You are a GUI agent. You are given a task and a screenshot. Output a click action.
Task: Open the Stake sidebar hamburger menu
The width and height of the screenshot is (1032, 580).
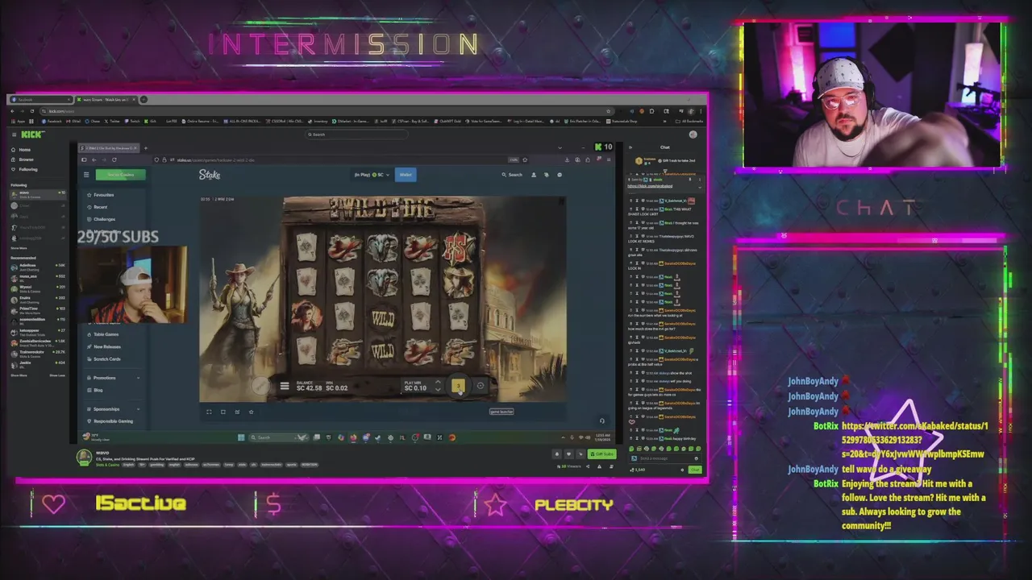point(86,175)
